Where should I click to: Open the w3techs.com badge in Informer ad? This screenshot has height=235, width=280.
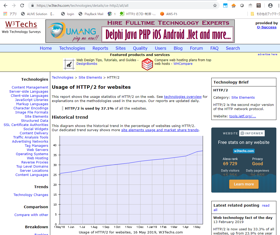(x=244, y=151)
